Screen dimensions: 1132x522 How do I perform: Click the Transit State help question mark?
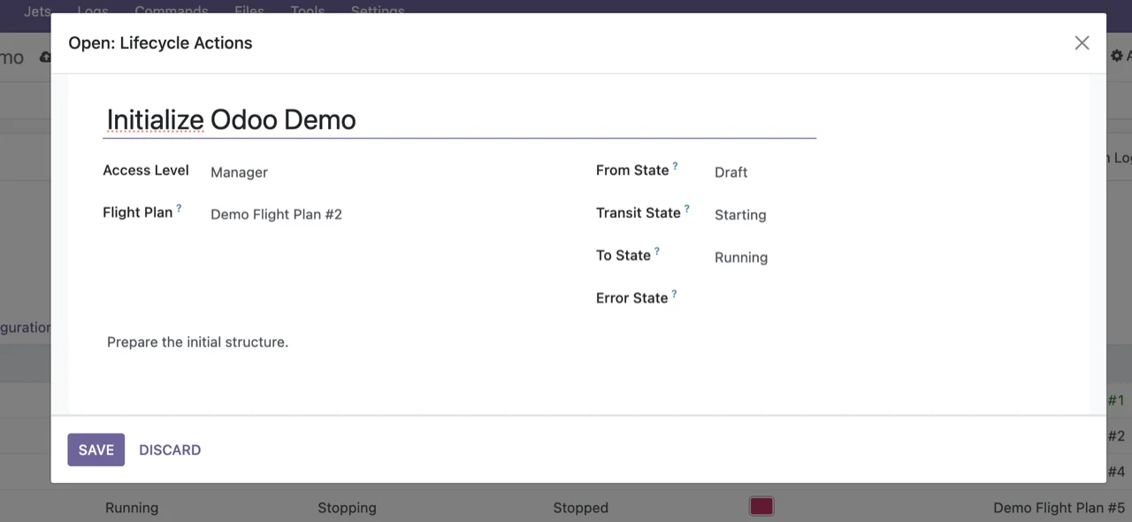coord(686,209)
